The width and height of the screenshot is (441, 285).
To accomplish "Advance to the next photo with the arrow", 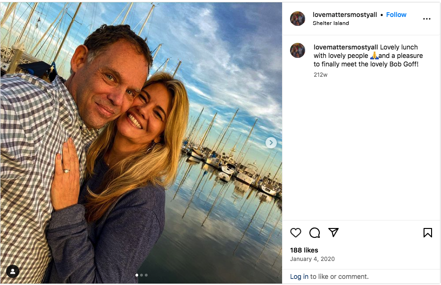I will [x=271, y=142].
